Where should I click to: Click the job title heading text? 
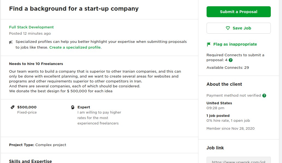74,9
